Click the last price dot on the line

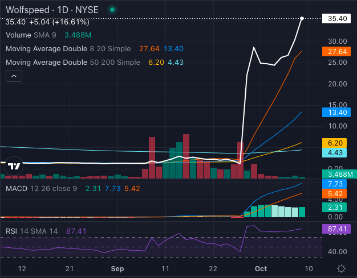point(302,19)
